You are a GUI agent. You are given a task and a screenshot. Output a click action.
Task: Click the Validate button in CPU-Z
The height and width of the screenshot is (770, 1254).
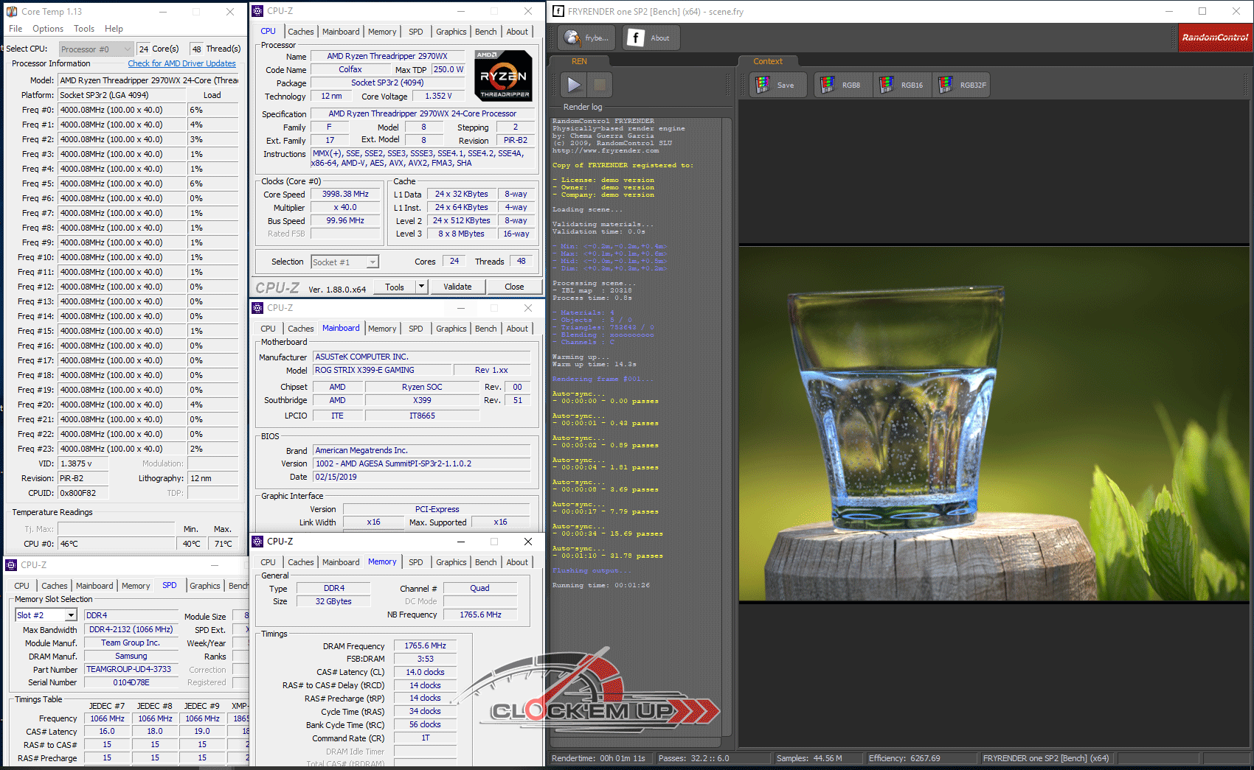[457, 287]
